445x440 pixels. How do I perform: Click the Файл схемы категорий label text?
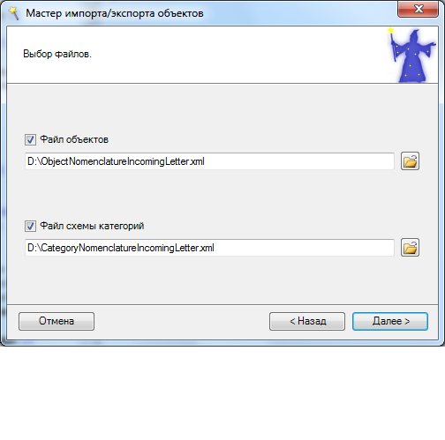(x=92, y=226)
